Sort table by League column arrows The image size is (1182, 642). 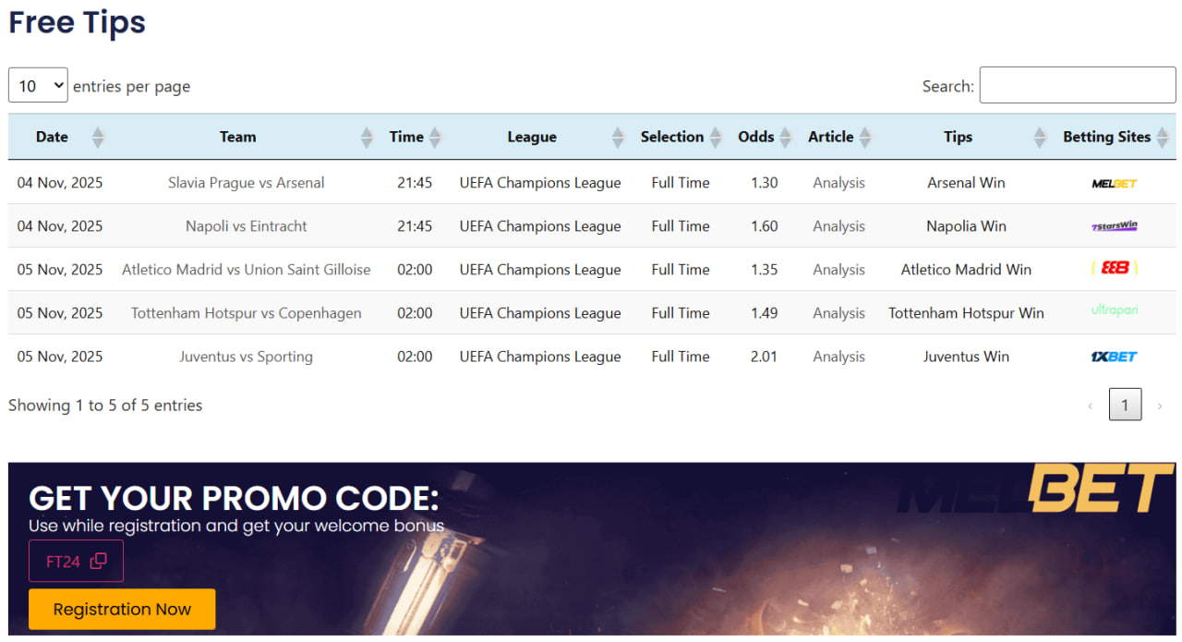tap(618, 138)
